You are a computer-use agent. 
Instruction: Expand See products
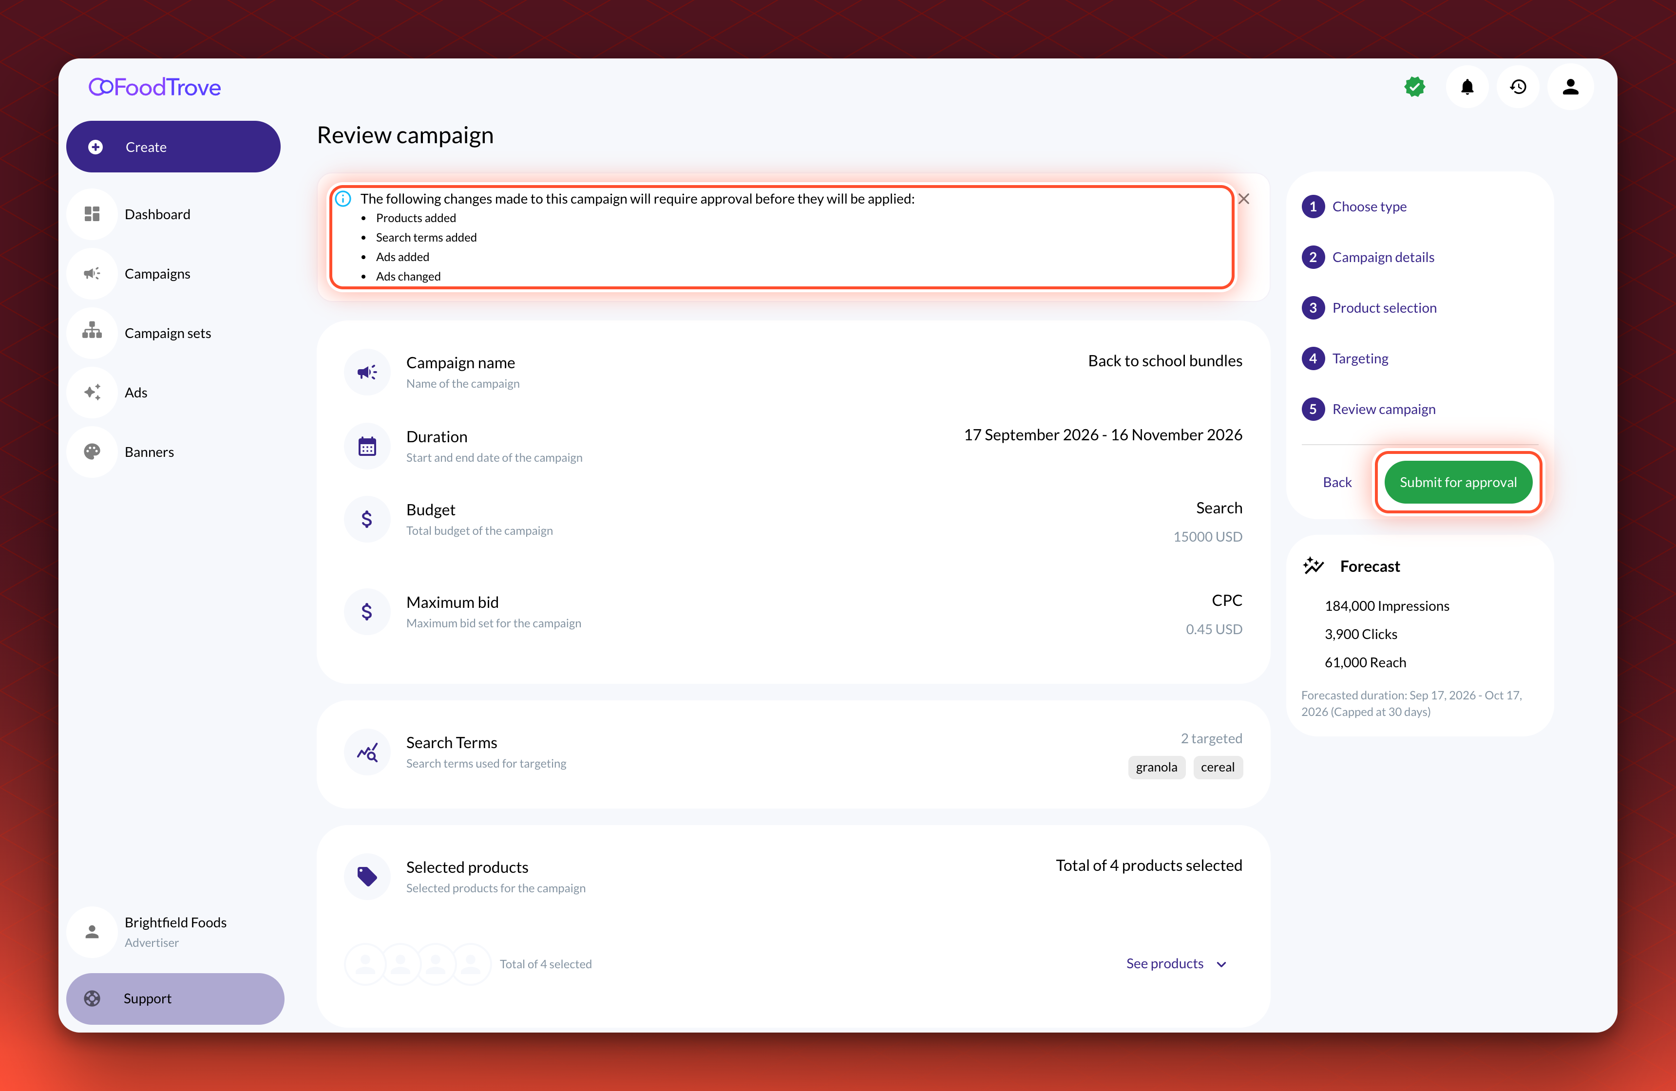[1176, 964]
